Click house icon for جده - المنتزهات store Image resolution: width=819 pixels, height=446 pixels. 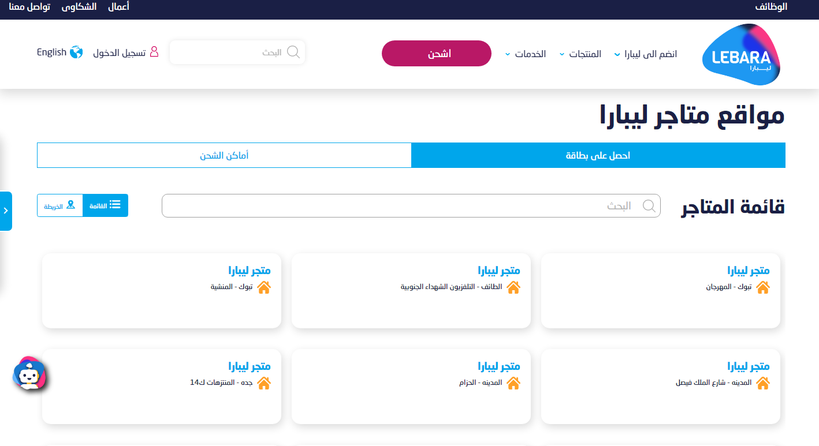pyautogui.click(x=263, y=383)
